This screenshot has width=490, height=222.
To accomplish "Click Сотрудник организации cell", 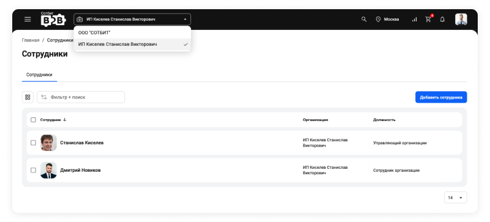I will (x=396, y=171).
